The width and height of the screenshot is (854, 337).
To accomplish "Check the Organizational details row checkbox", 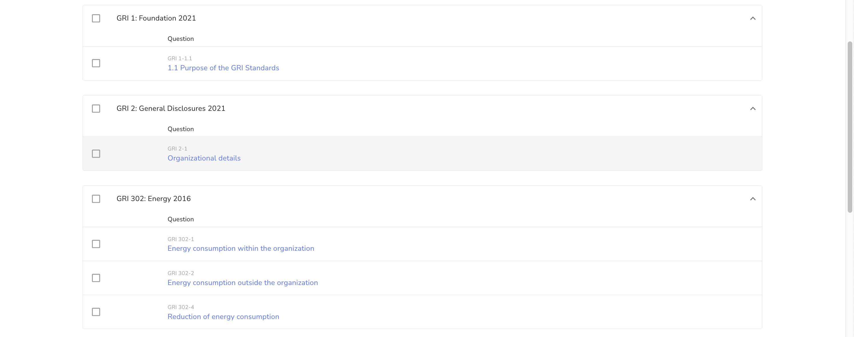I will pyautogui.click(x=96, y=154).
